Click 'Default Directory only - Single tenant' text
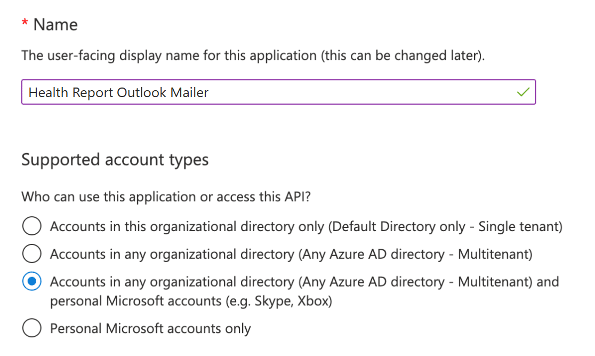Screen dimensions: 595x356 point(445,226)
